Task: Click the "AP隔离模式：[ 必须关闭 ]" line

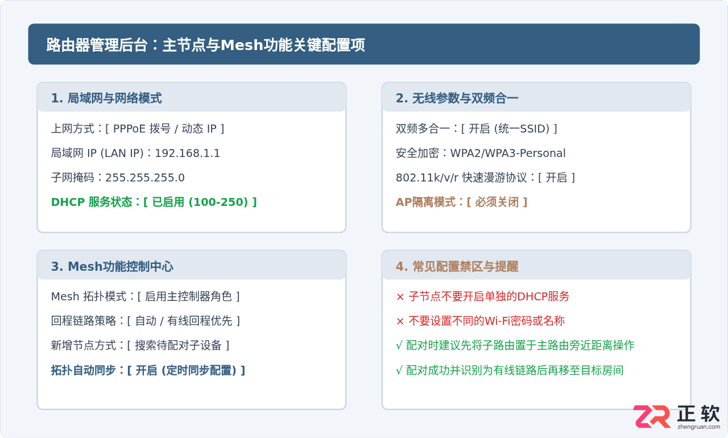Action: [x=462, y=202]
